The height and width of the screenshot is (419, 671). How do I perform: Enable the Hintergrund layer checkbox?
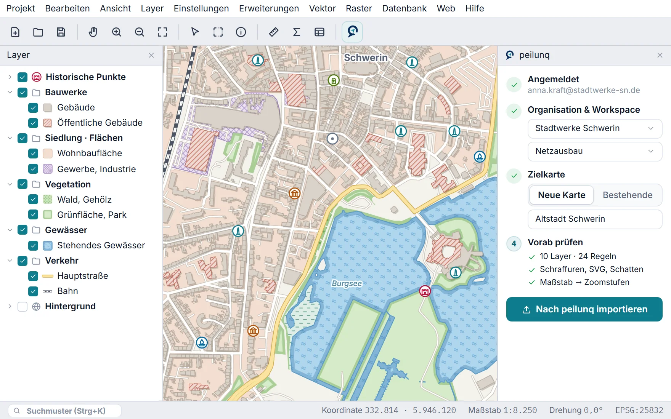(x=22, y=307)
